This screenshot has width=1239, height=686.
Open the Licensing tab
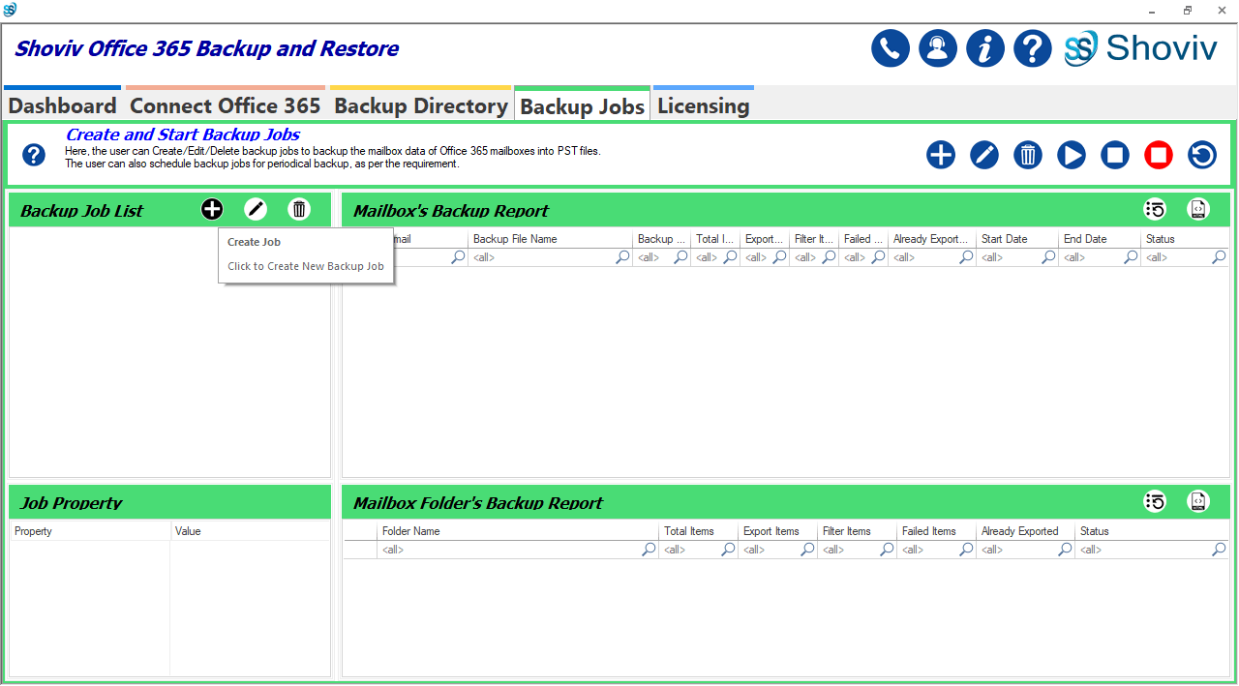(x=703, y=105)
